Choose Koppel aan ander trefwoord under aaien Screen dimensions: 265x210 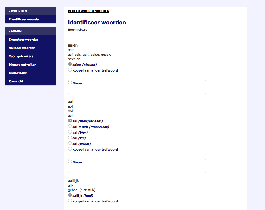point(70,70)
